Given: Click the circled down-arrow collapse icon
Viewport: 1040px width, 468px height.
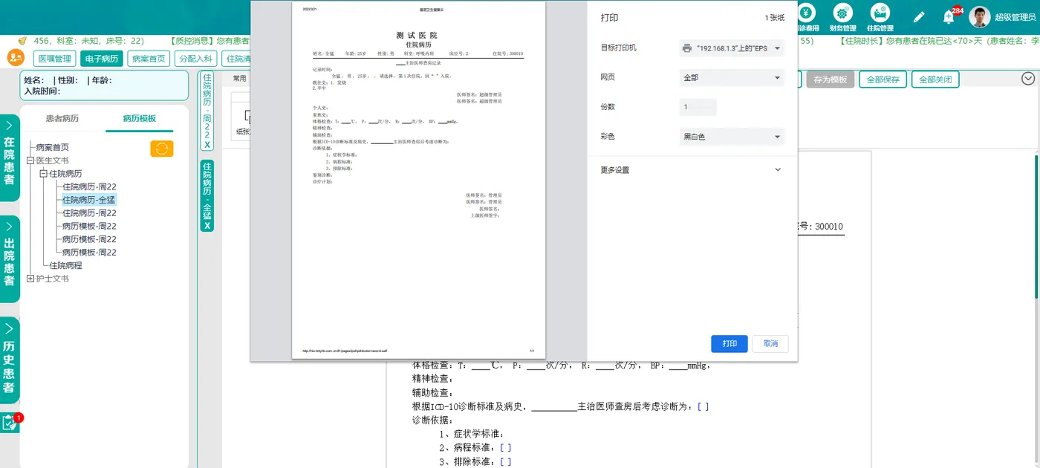Looking at the screenshot, I should (1028, 79).
